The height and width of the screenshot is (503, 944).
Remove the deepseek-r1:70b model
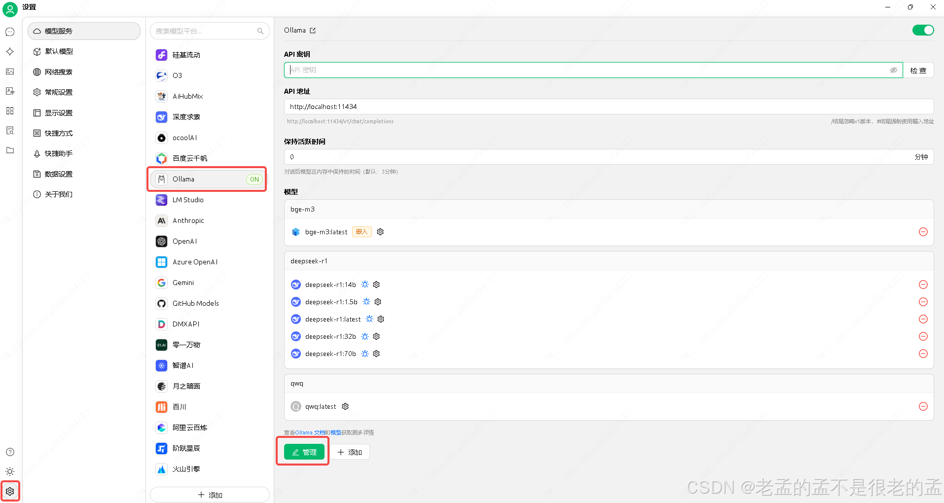[x=923, y=354]
